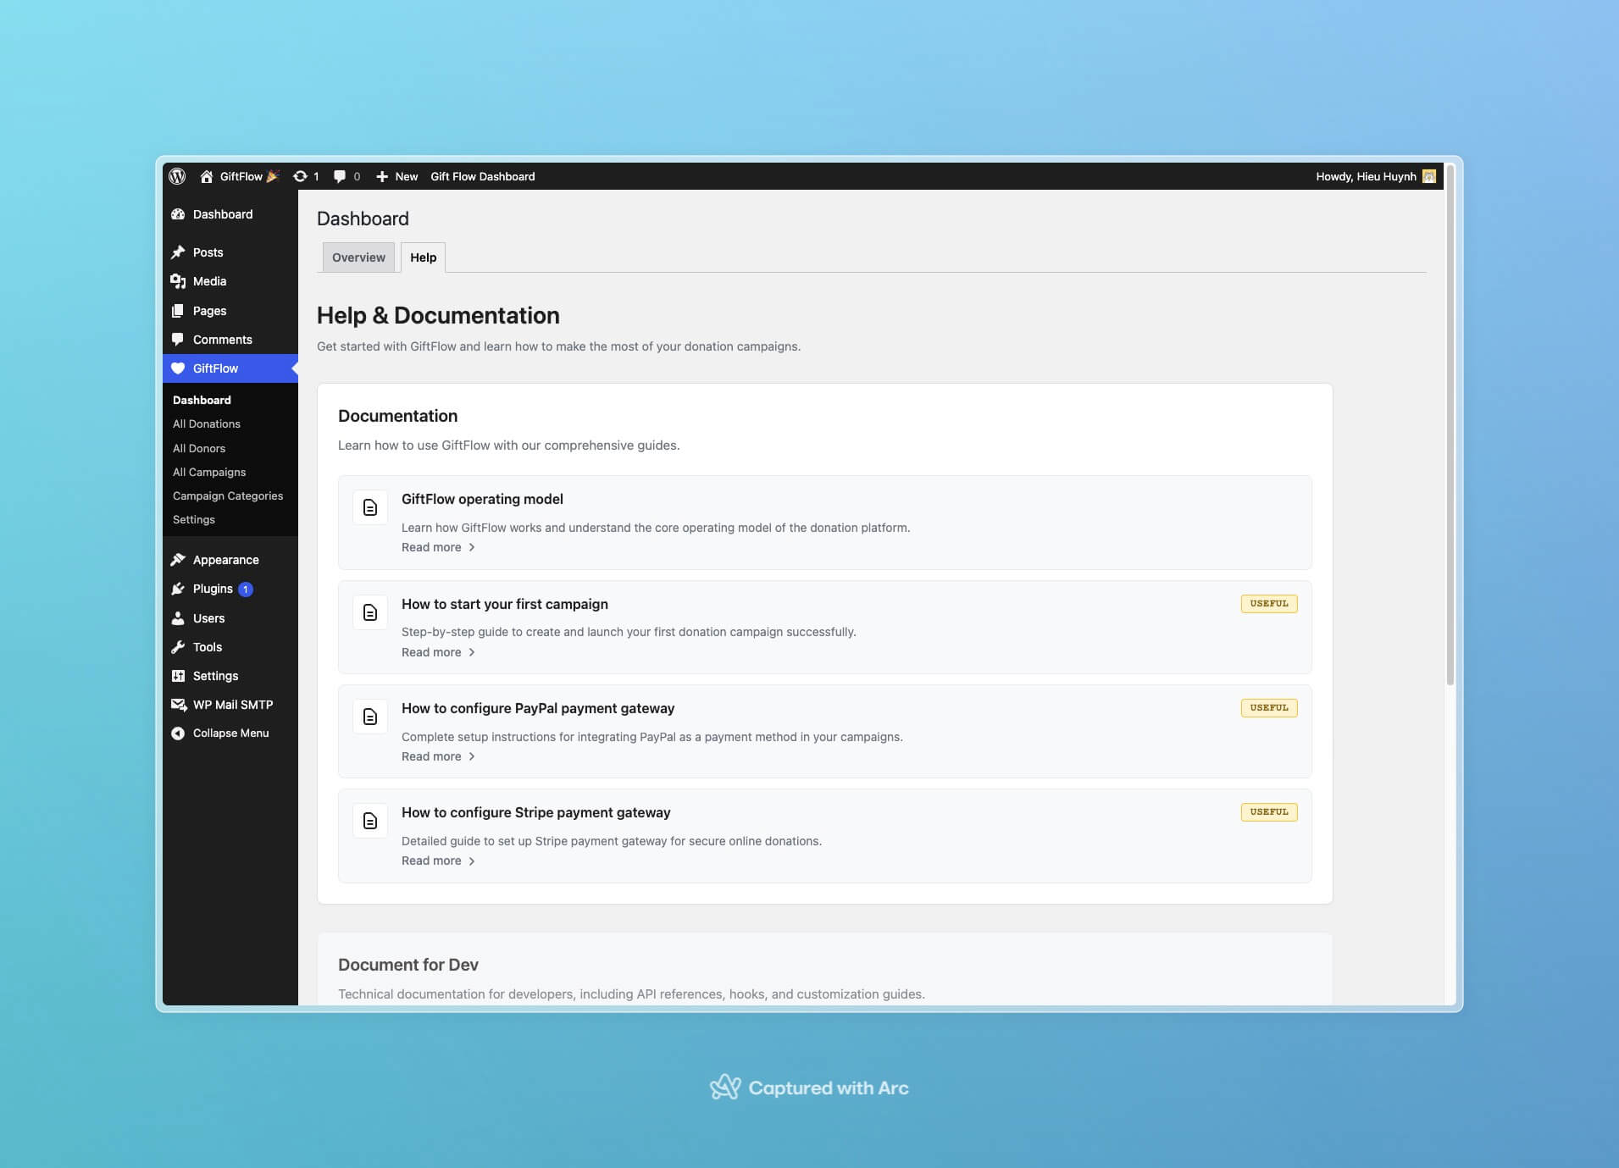Click the Appearance label in the sidebar
Image resolution: width=1619 pixels, height=1168 pixels.
[x=226, y=560]
